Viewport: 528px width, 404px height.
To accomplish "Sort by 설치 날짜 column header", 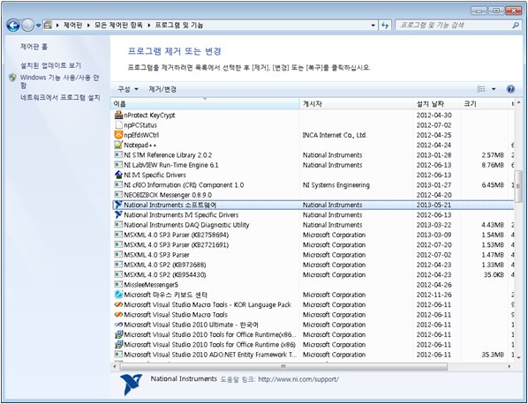I will [x=437, y=104].
